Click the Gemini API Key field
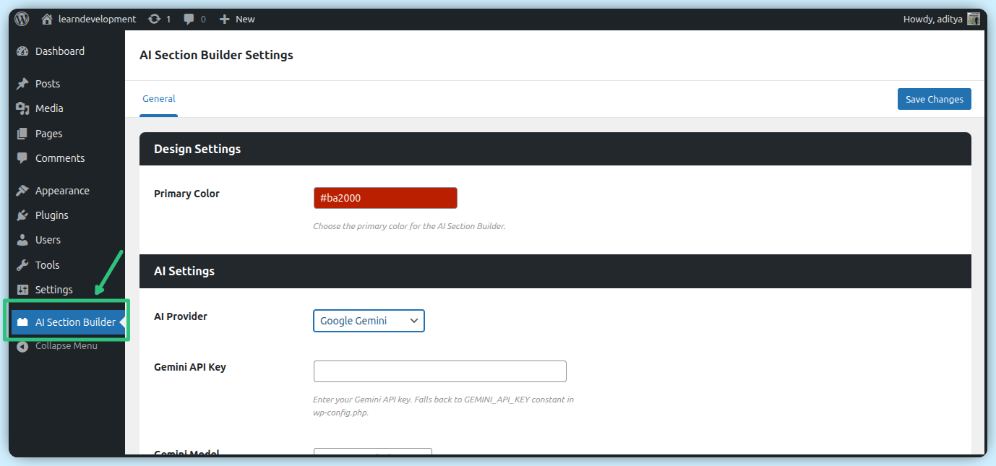This screenshot has width=996, height=466. tap(439, 371)
